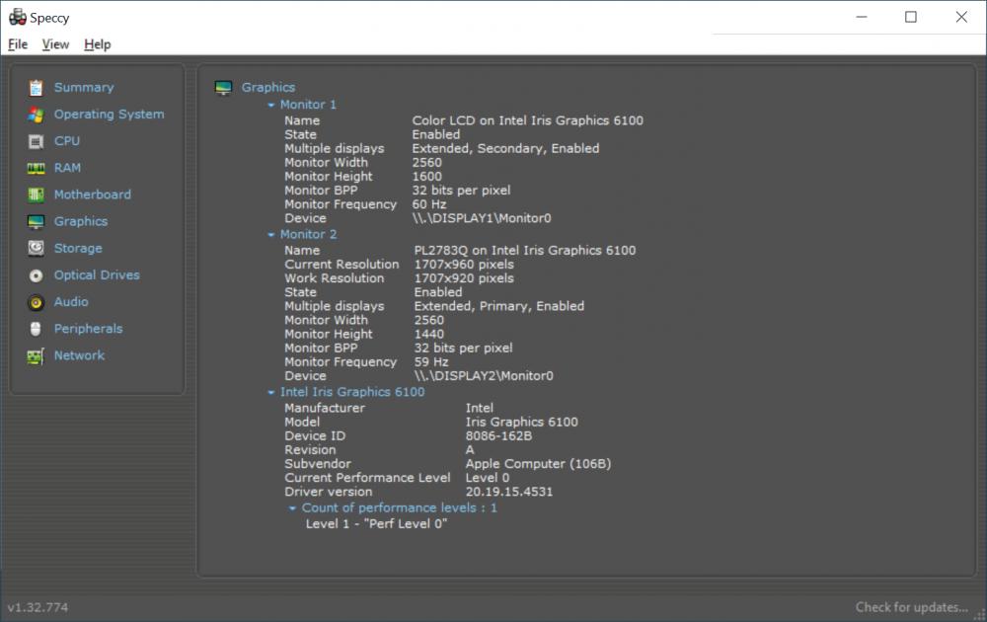This screenshot has height=622, width=987.
Task: Click driver version 20.19.15.4531
Action: (x=509, y=492)
